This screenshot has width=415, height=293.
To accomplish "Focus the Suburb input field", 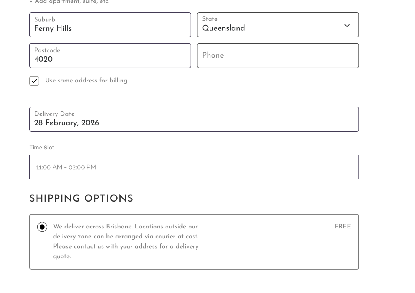I will pos(110,25).
